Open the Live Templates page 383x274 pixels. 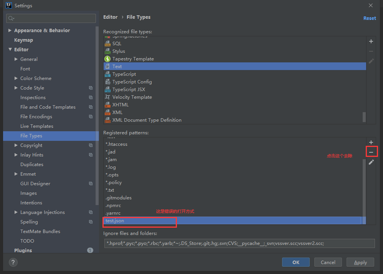[36, 126]
